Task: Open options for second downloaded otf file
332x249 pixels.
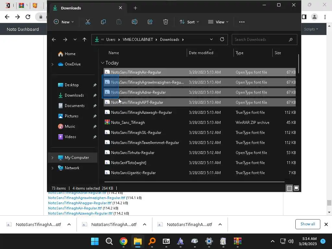Action: (145, 224)
